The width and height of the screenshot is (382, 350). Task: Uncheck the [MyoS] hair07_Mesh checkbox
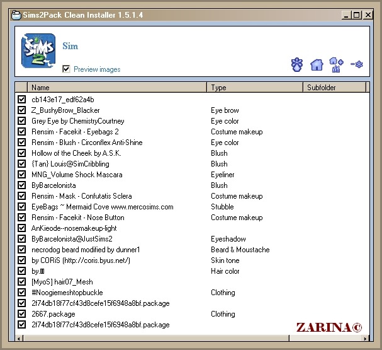pos(21,282)
